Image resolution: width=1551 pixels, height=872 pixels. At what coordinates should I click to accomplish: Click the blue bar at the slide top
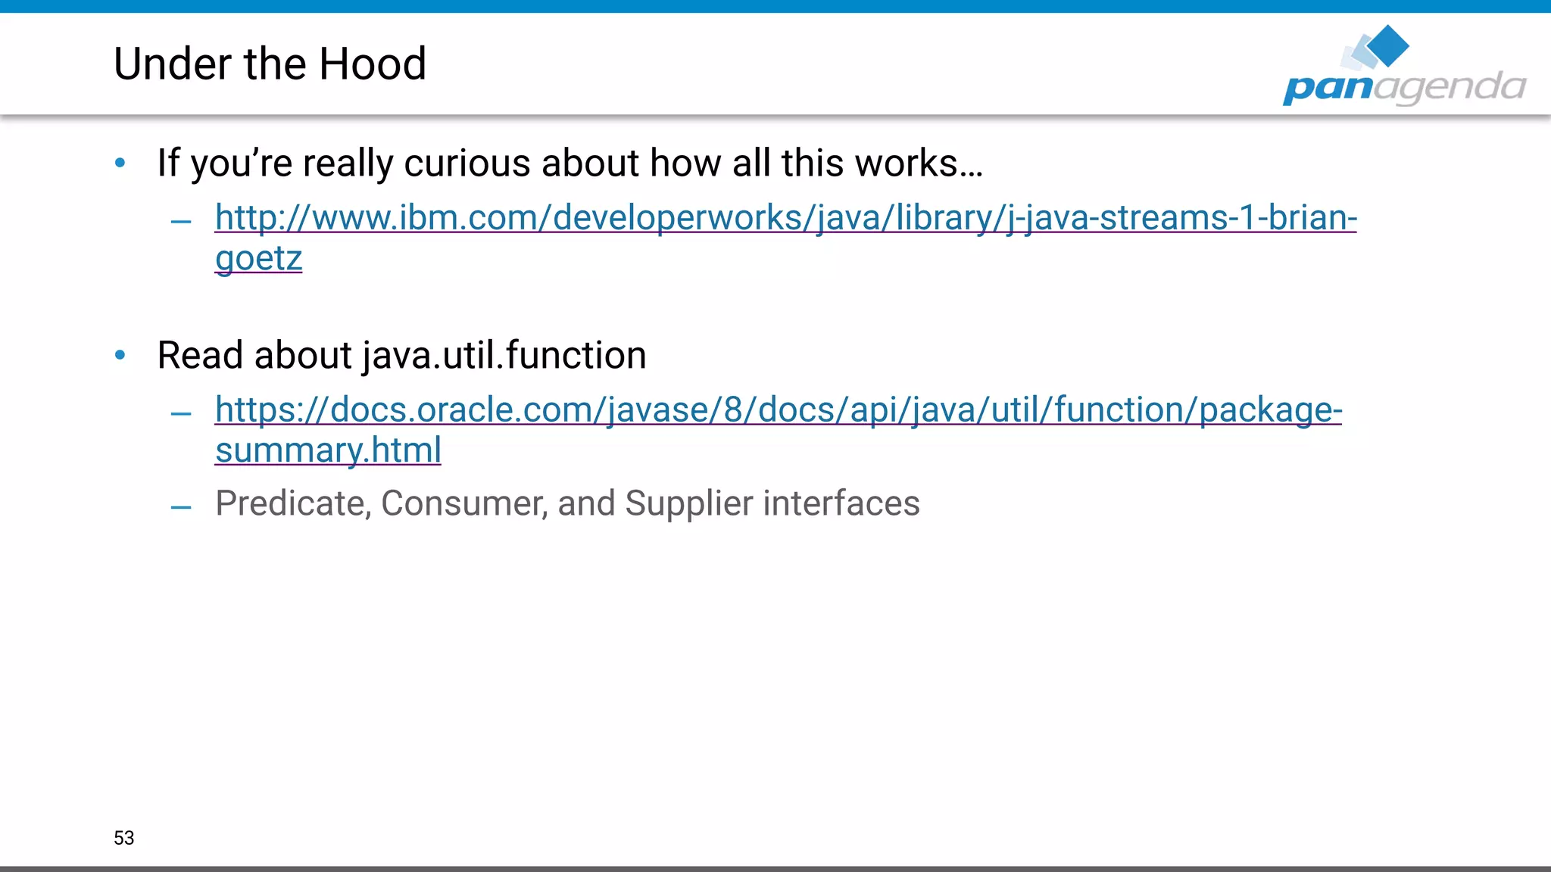pyautogui.click(x=775, y=6)
